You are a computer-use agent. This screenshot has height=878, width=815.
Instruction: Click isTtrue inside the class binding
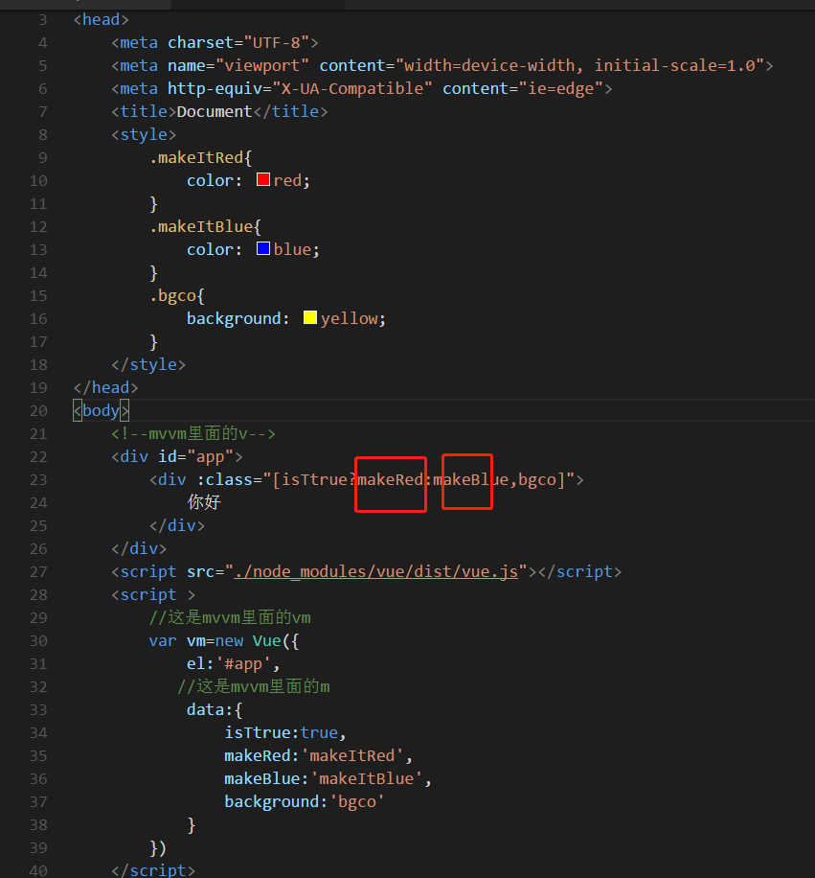pos(314,480)
